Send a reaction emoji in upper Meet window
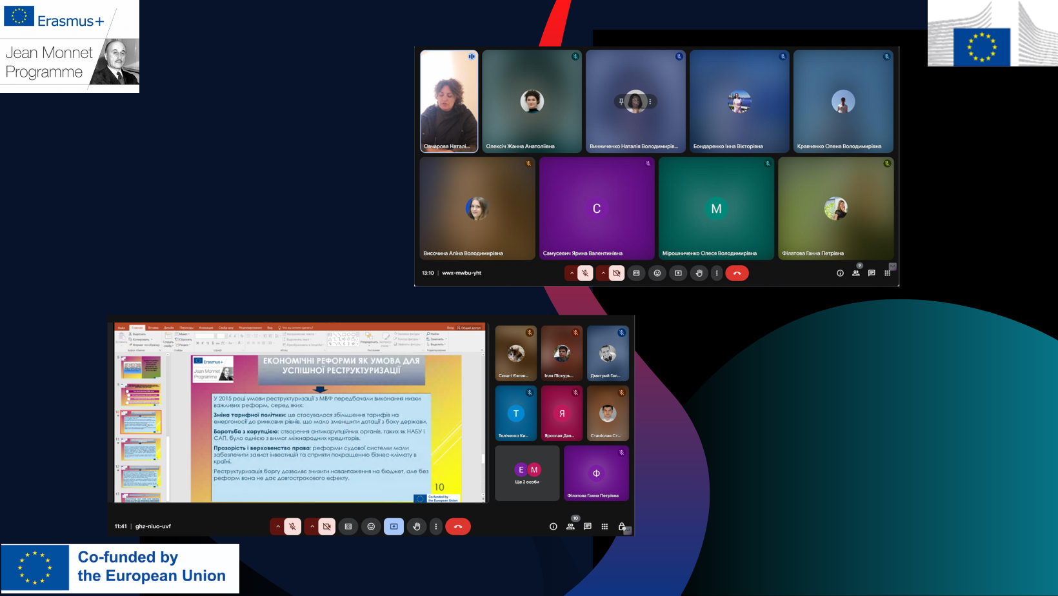Viewport: 1058px width, 596px height. [657, 273]
